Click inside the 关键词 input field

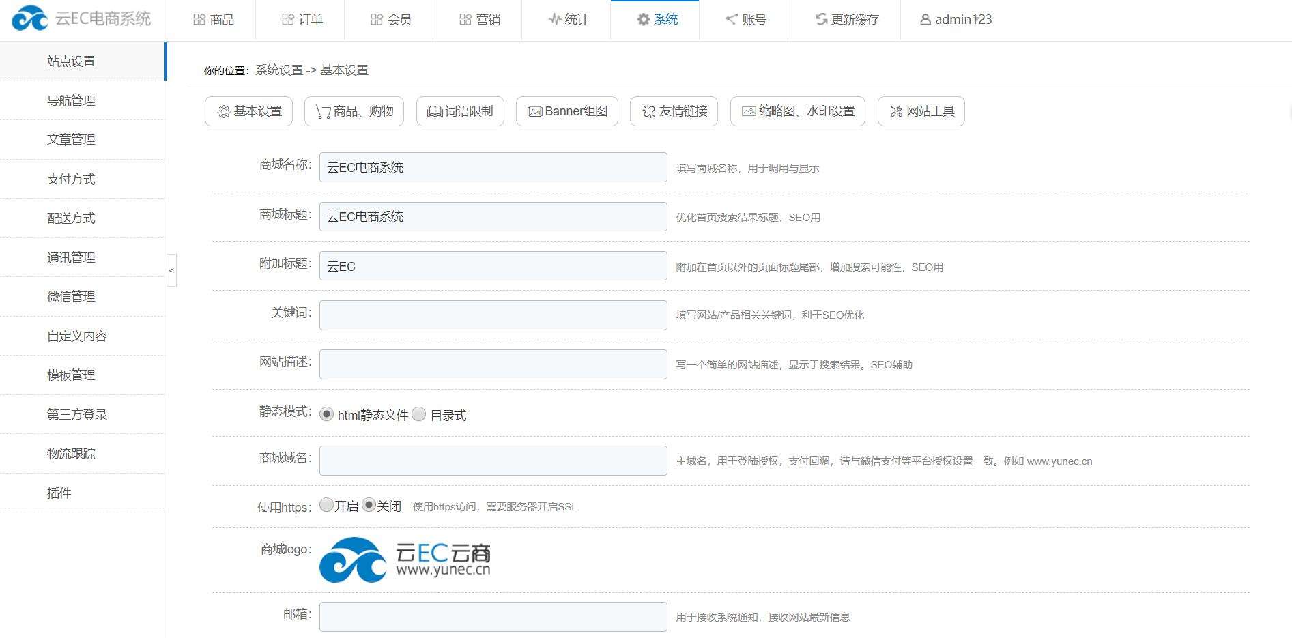point(493,315)
